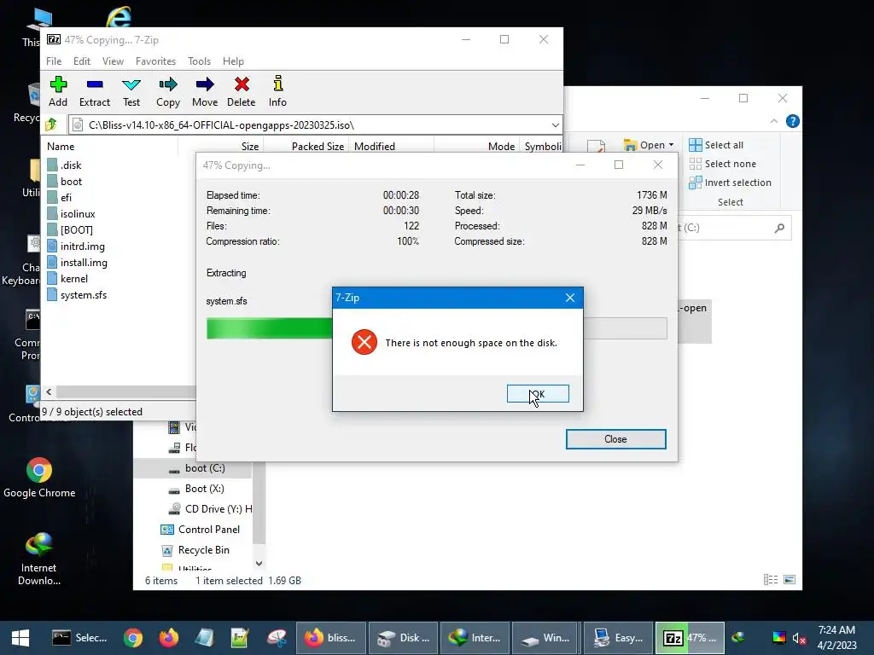
Task: Switch to bliss... Firefox taskbar window
Action: point(331,638)
